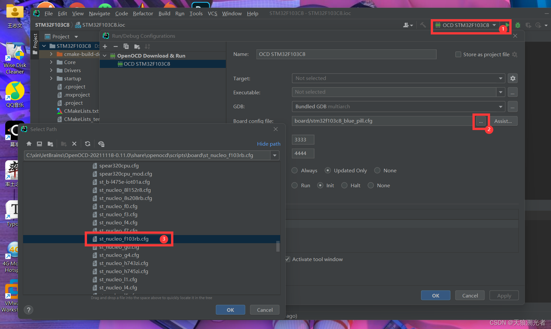Click the Select Path file list scrollbar
Screen dimensions: 551x329
[278, 246]
